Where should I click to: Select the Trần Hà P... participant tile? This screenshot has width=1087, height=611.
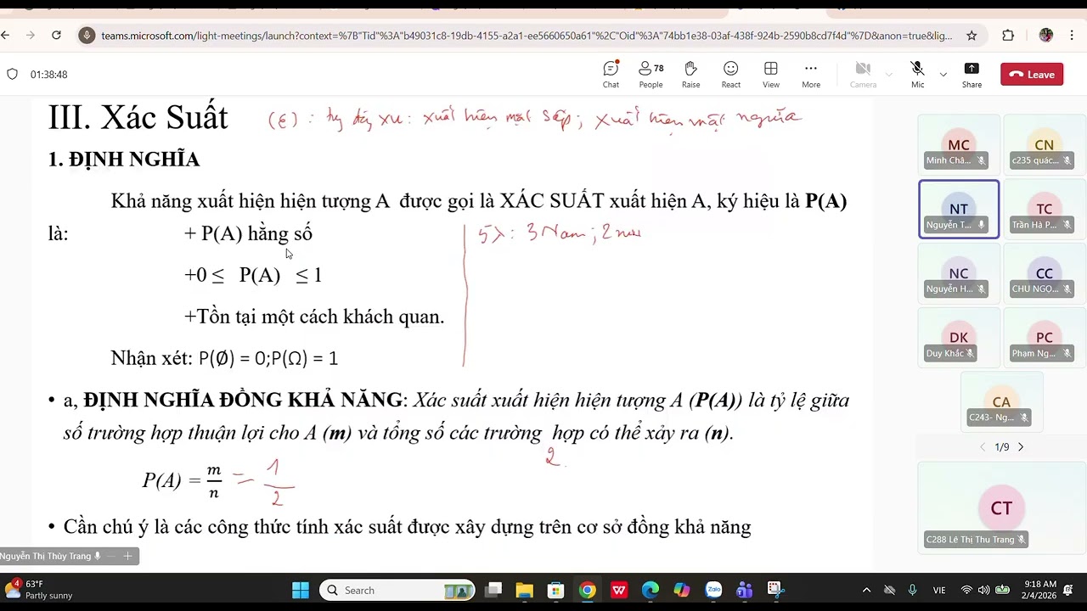pos(1044,209)
